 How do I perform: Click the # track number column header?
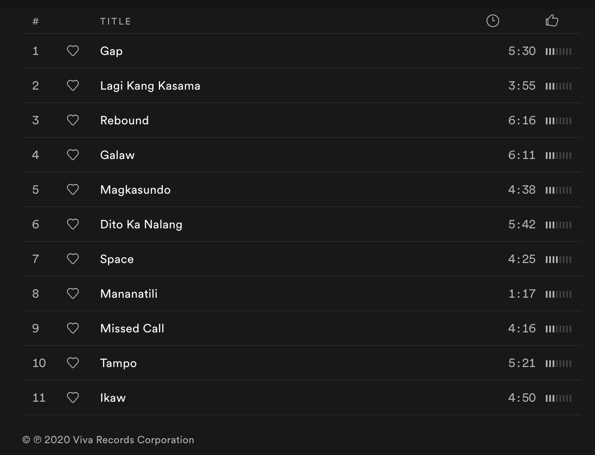coord(36,21)
